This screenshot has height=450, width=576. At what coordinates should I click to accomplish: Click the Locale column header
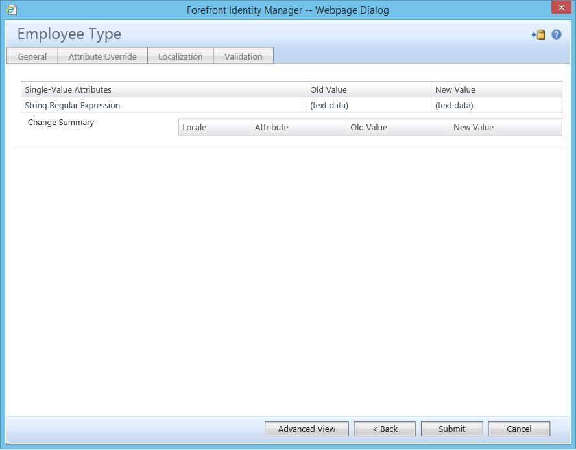coord(215,128)
